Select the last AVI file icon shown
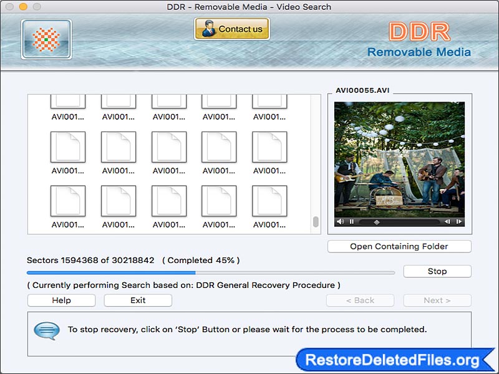 [x=269, y=203]
